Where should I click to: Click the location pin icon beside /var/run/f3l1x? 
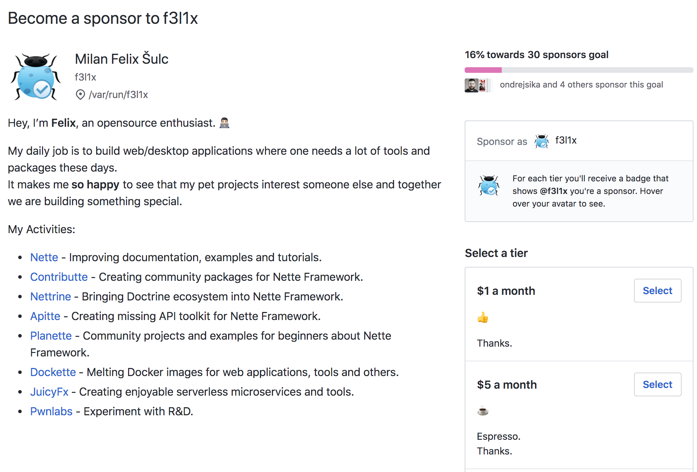(x=80, y=95)
